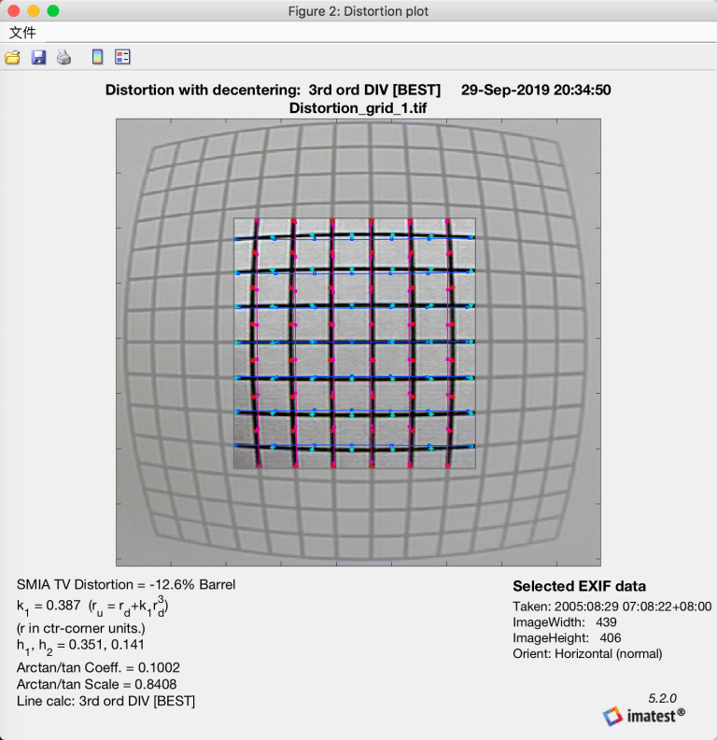Click the imatest logo
Viewport: 717px width, 740px height.
coord(643,716)
